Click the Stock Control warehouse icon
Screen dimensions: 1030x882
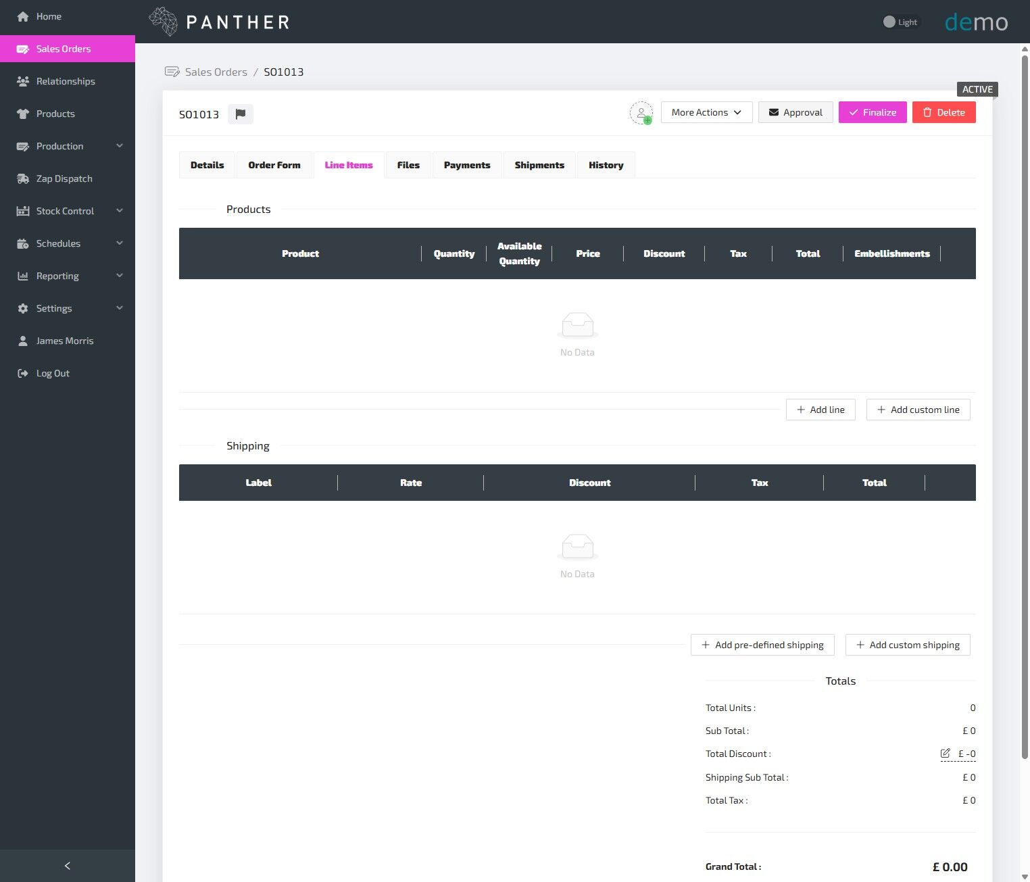(23, 211)
